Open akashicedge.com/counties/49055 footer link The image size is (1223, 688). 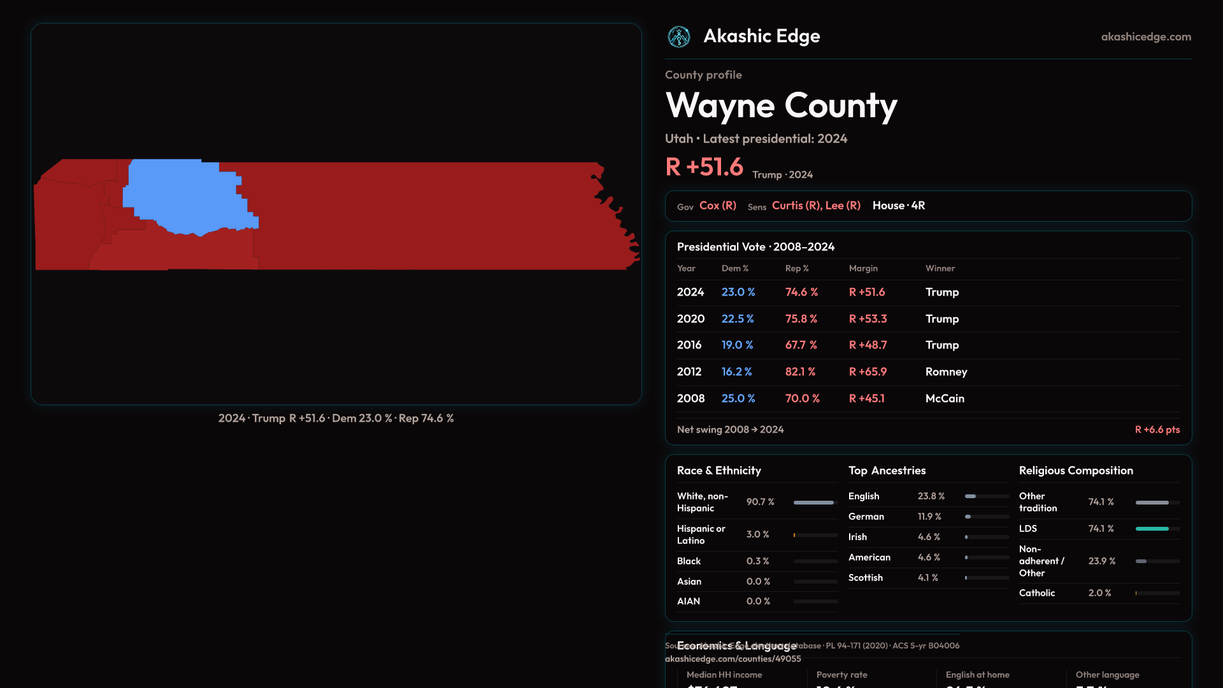(733, 659)
